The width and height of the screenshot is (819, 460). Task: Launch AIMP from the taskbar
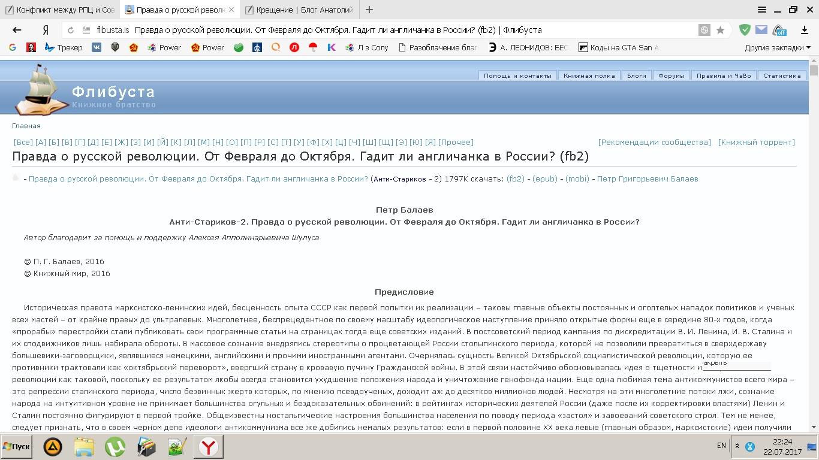[53, 447]
